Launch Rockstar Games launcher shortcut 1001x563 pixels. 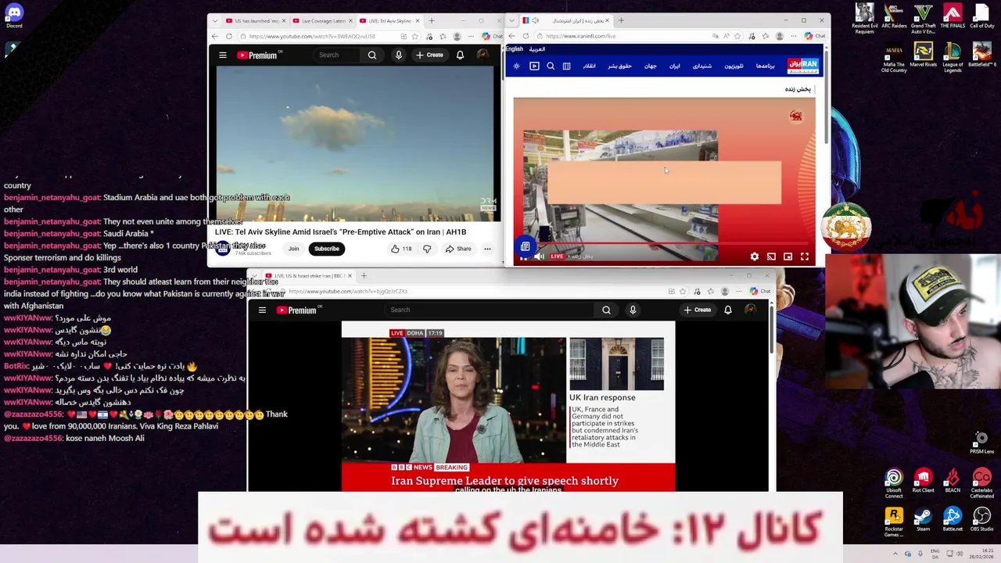click(x=894, y=522)
